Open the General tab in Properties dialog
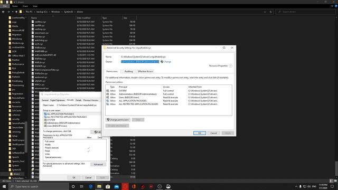This screenshot has width=338, height=190. click(x=45, y=100)
